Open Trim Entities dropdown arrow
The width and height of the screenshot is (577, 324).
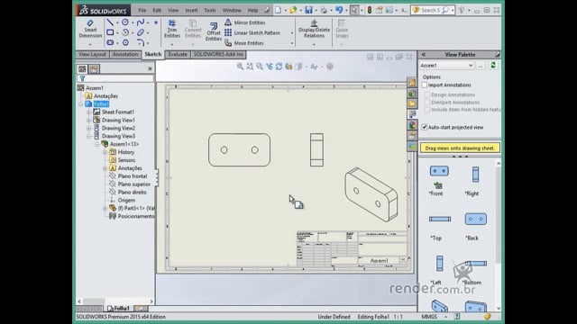[x=172, y=44]
